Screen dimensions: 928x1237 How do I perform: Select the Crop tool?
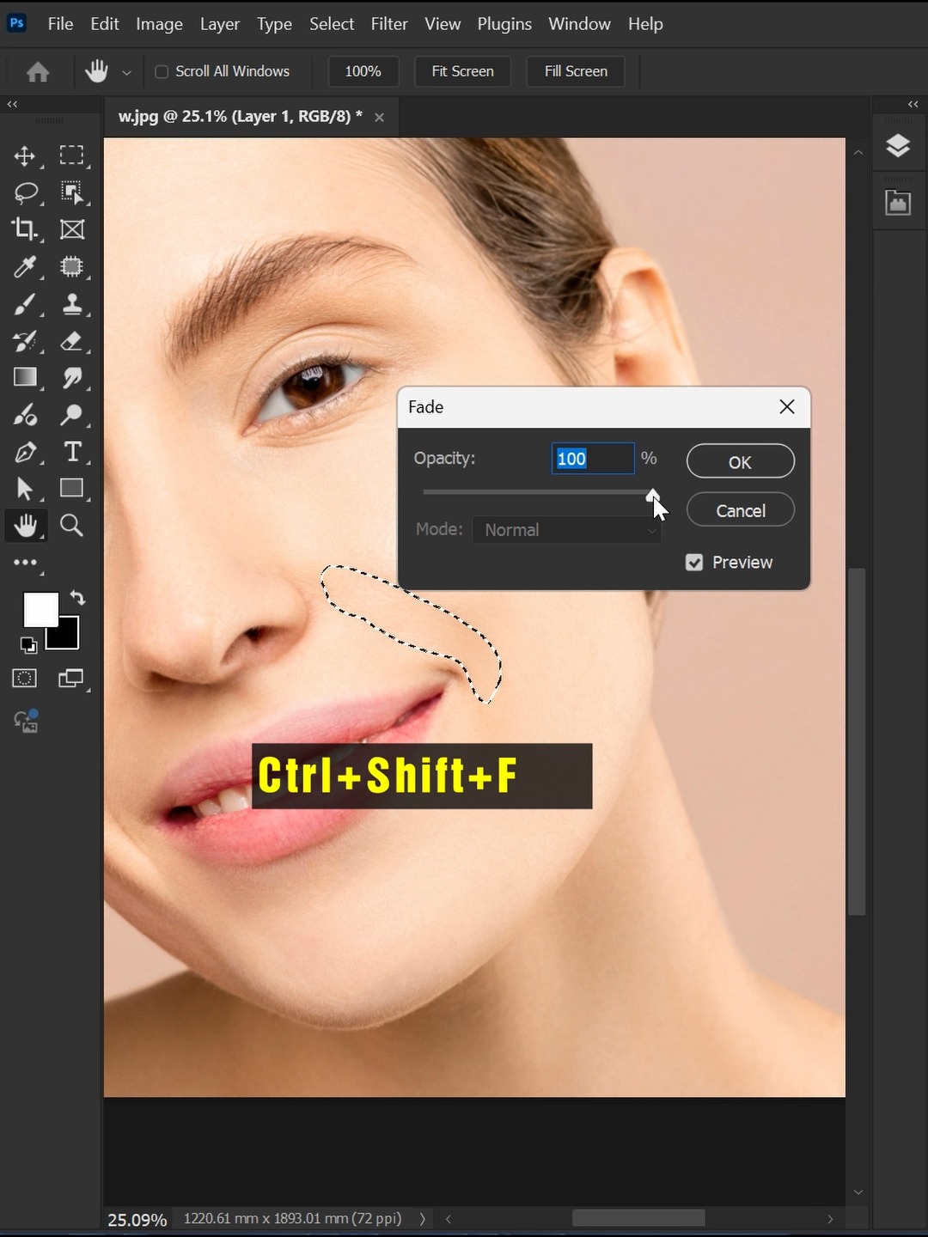(25, 229)
